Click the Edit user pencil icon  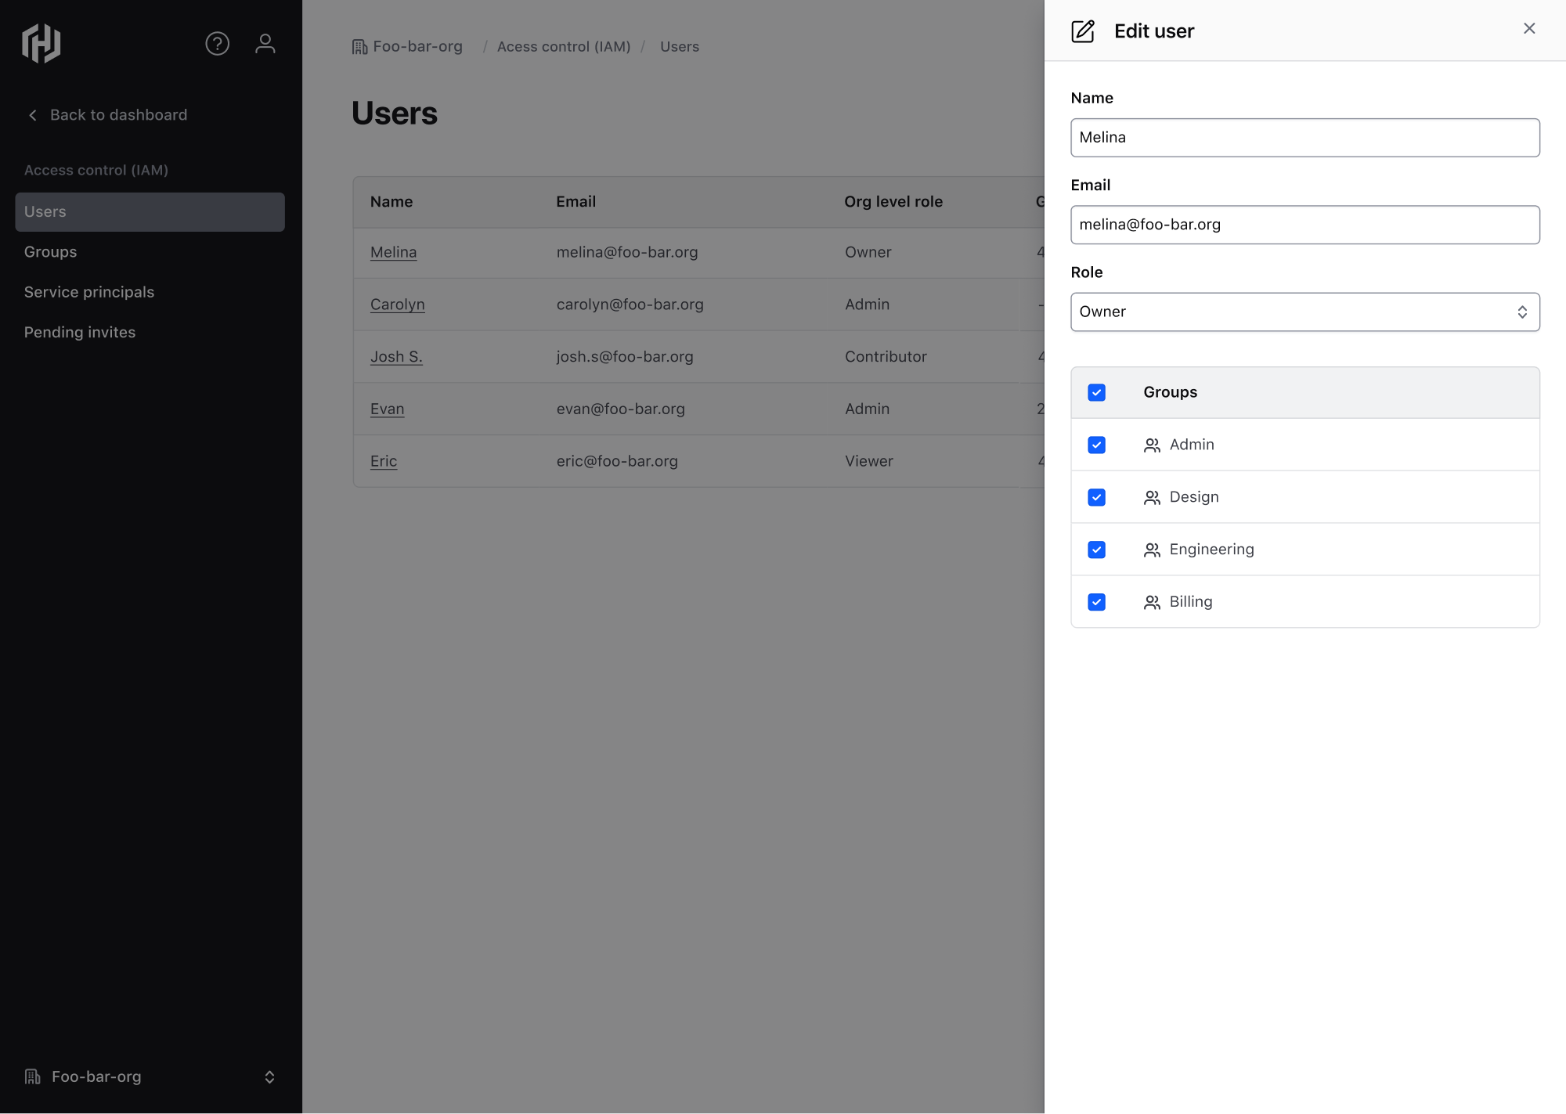1083,31
